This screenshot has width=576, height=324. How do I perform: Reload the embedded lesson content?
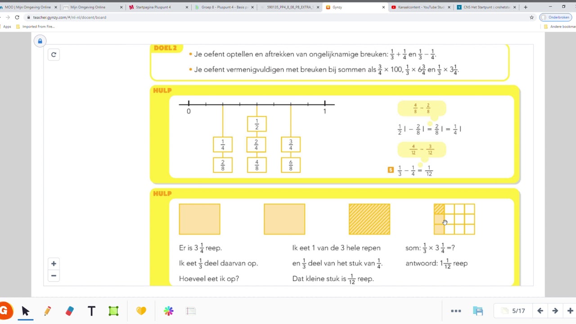(x=54, y=55)
